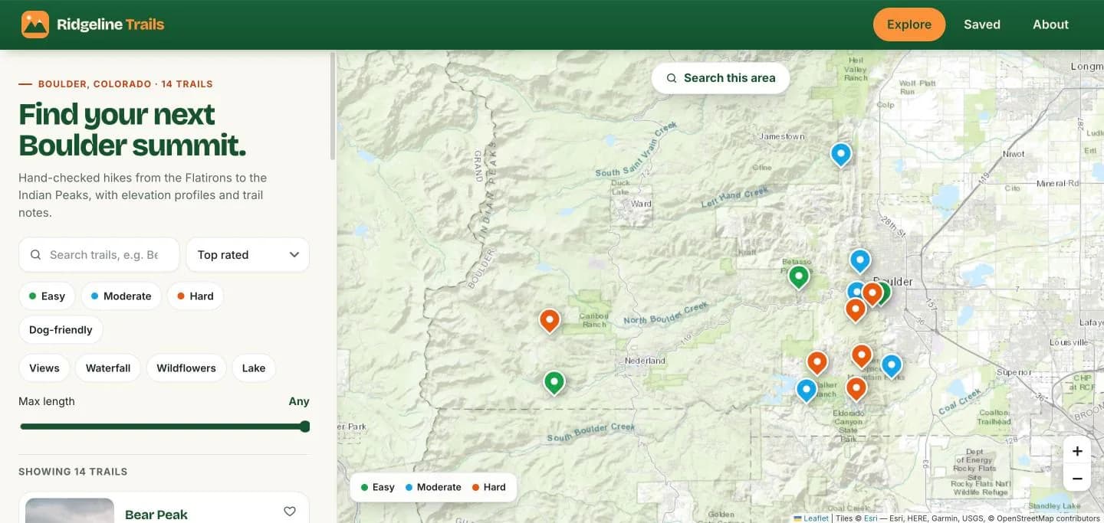
Task: Select the blue marker east of Mountain Parks
Action: click(891, 366)
